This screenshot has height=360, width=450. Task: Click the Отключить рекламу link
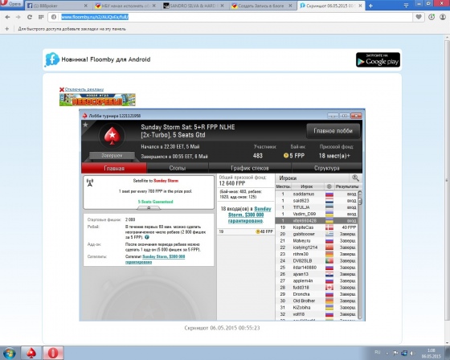tap(84, 89)
